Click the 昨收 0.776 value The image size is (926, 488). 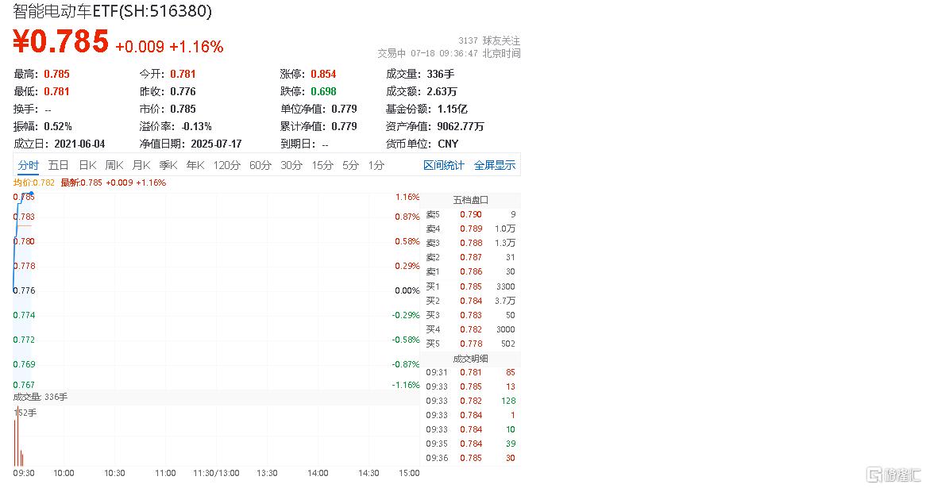click(183, 91)
